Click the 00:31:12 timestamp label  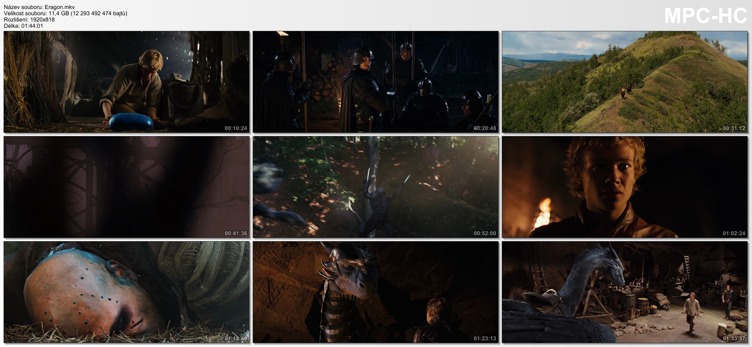pyautogui.click(x=734, y=128)
